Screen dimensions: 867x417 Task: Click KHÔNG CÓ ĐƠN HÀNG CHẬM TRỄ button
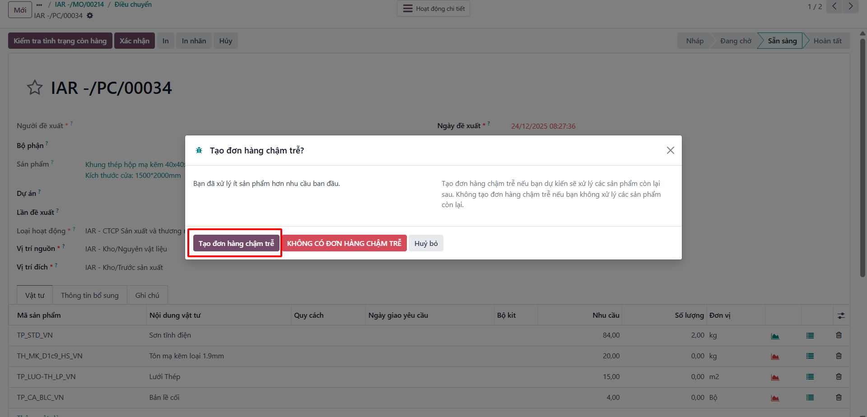coord(344,243)
